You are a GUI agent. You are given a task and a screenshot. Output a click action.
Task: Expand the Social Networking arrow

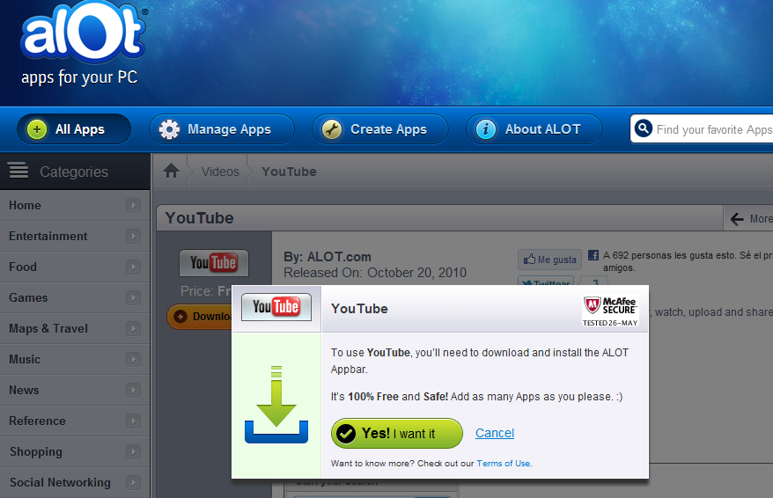pos(133,483)
